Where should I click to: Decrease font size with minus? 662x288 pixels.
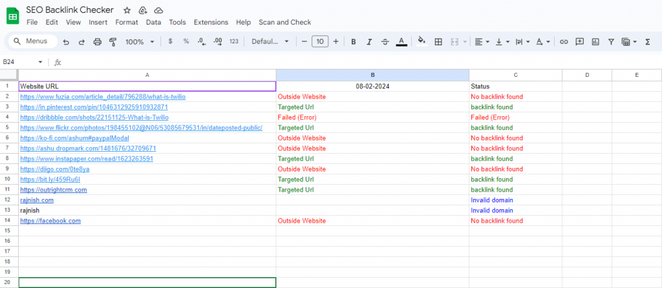[x=304, y=41]
